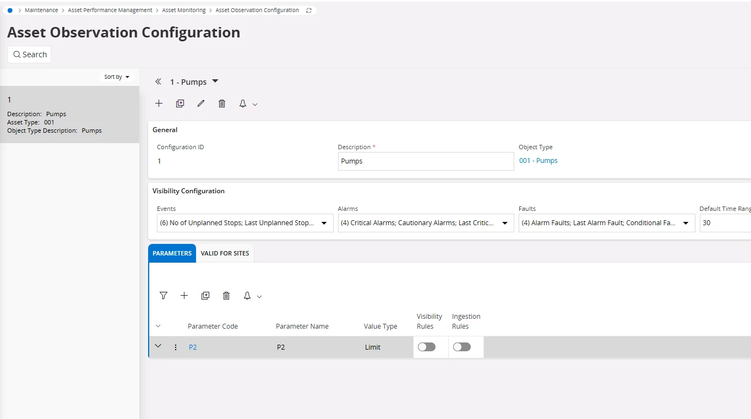Collapse the list panel with the double chevron
Image resolution: width=751 pixels, height=419 pixels.
(x=158, y=82)
